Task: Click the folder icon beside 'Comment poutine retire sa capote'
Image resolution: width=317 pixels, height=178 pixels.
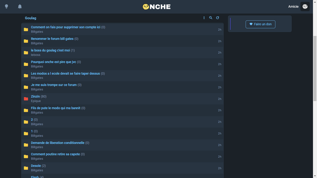Action: (x=26, y=156)
